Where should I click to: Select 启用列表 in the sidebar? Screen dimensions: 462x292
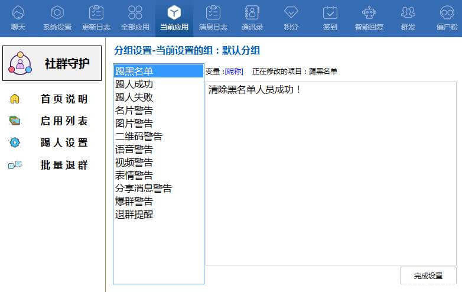(x=64, y=121)
